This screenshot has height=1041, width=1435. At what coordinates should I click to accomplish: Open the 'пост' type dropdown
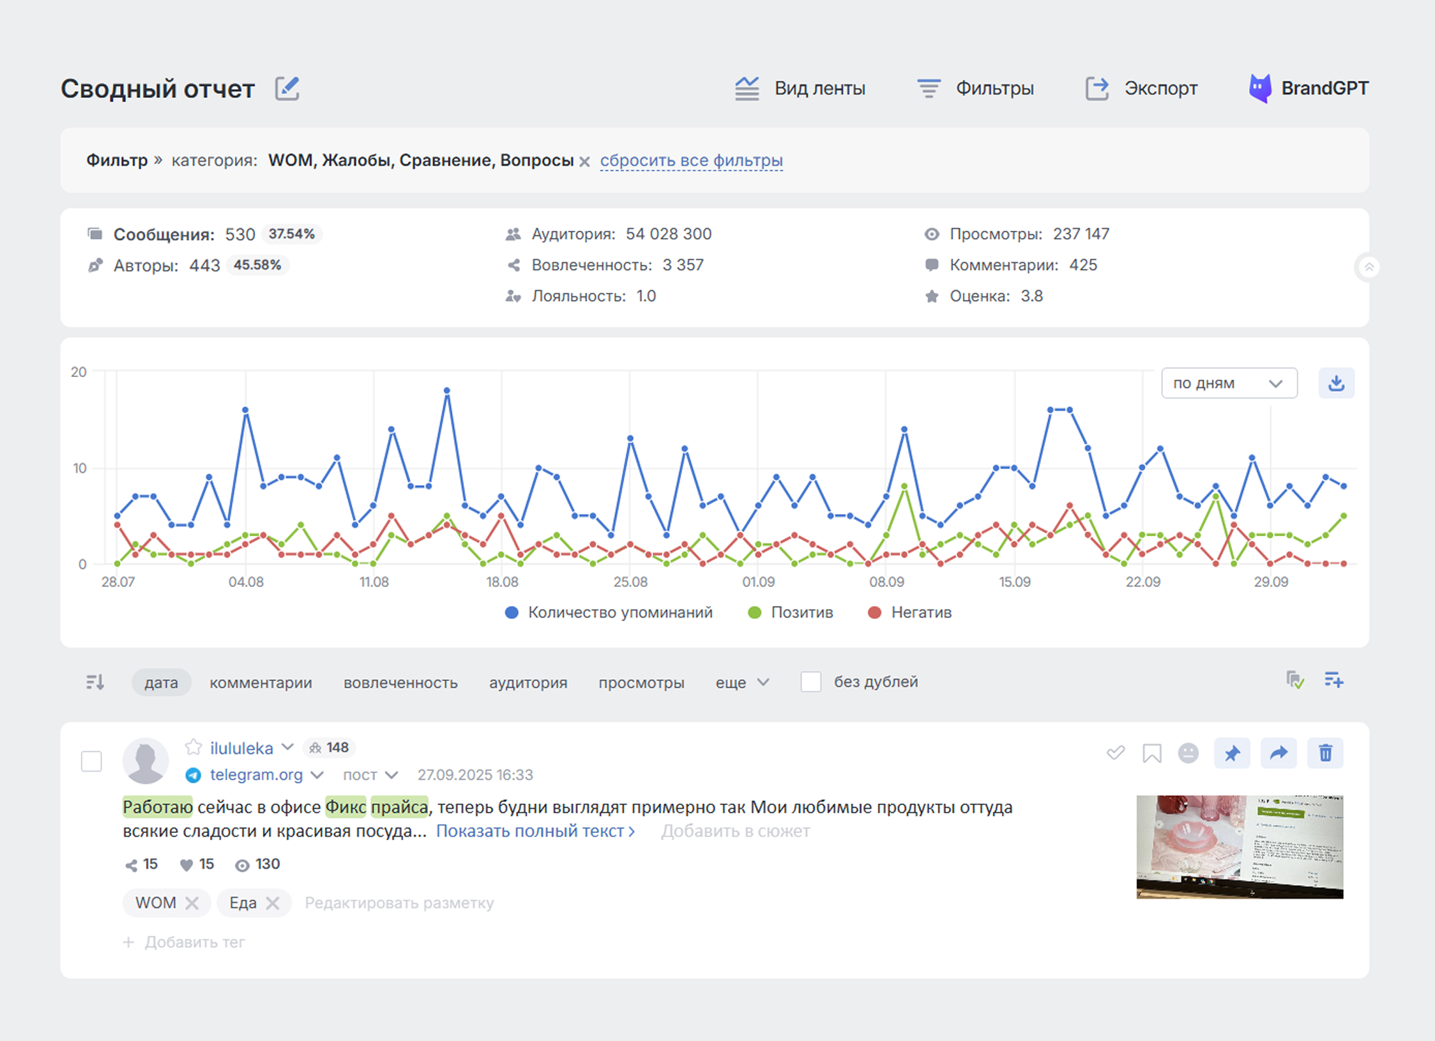[370, 775]
